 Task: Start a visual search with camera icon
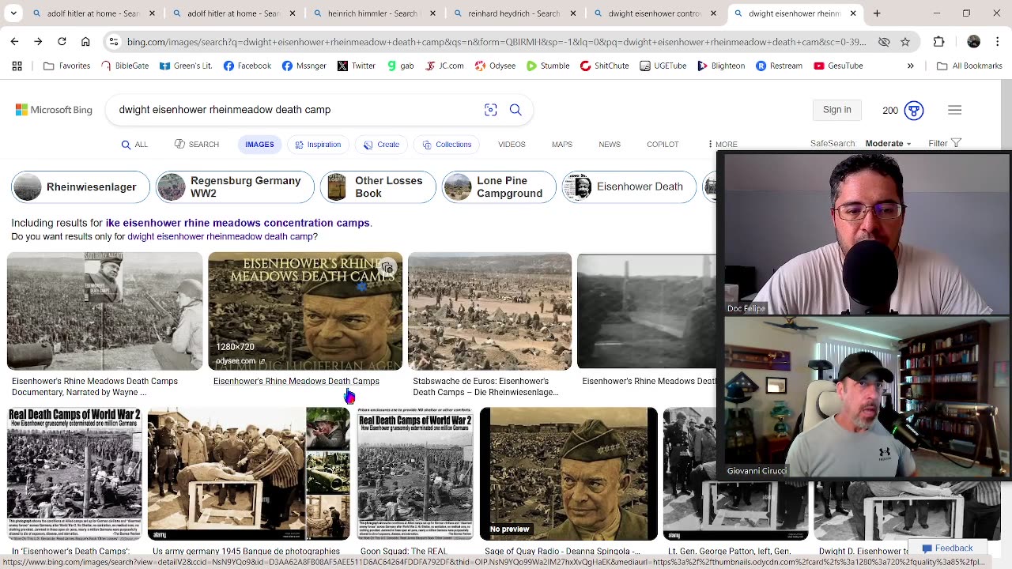coord(490,110)
